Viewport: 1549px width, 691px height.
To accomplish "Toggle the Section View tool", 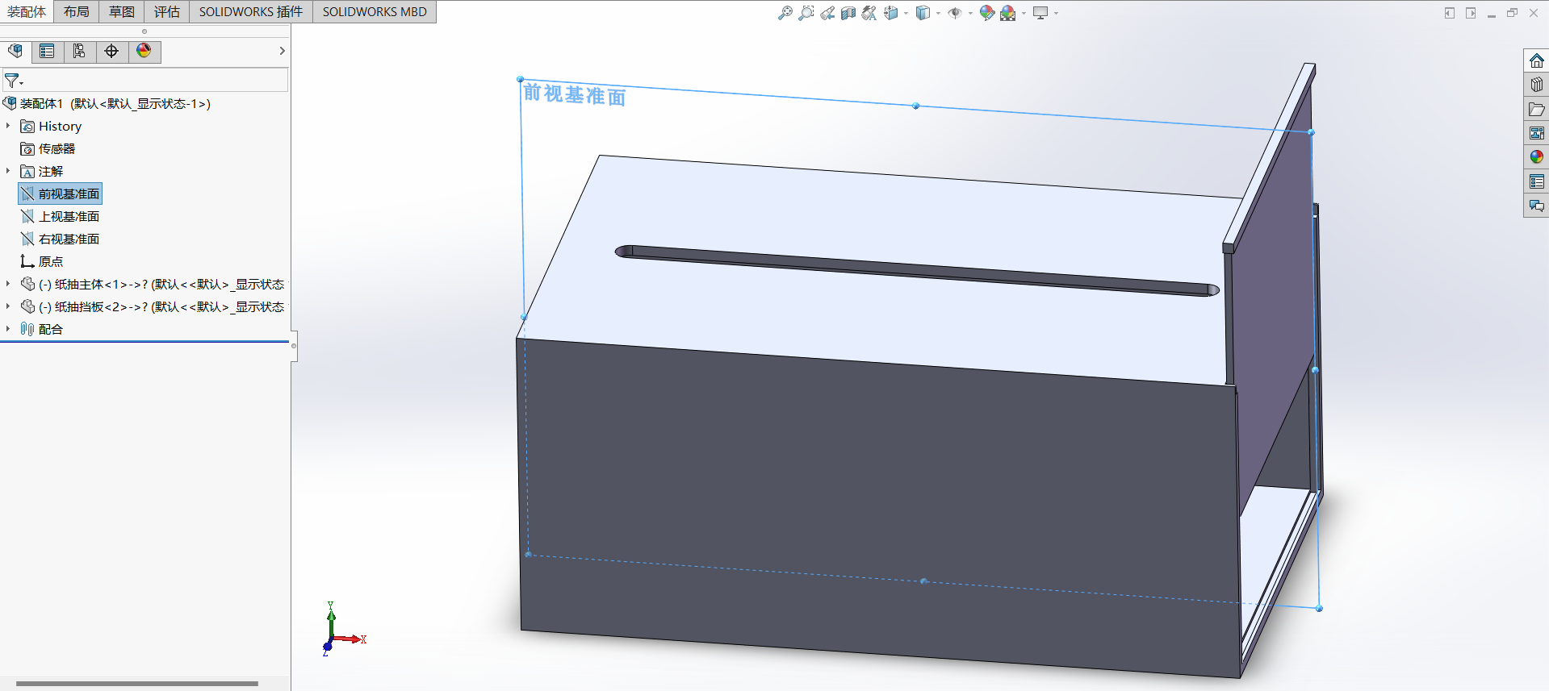I will (x=848, y=13).
